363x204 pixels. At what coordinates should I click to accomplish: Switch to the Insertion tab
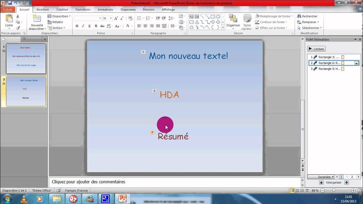pyautogui.click(x=43, y=10)
